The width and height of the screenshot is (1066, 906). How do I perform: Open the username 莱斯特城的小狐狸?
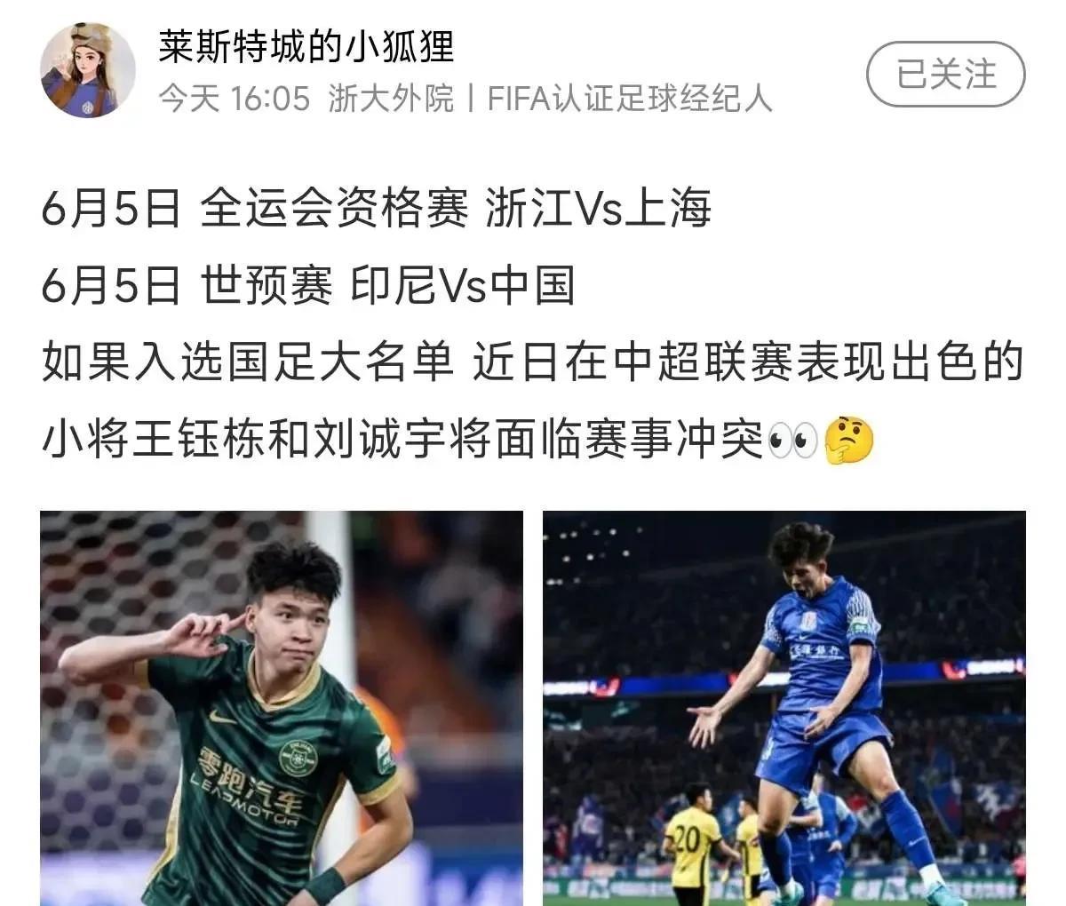tap(306, 46)
